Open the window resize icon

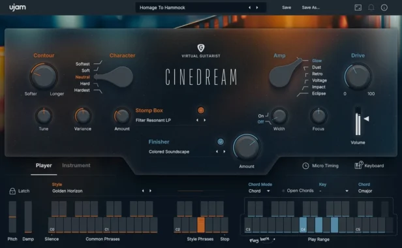coord(358,7)
